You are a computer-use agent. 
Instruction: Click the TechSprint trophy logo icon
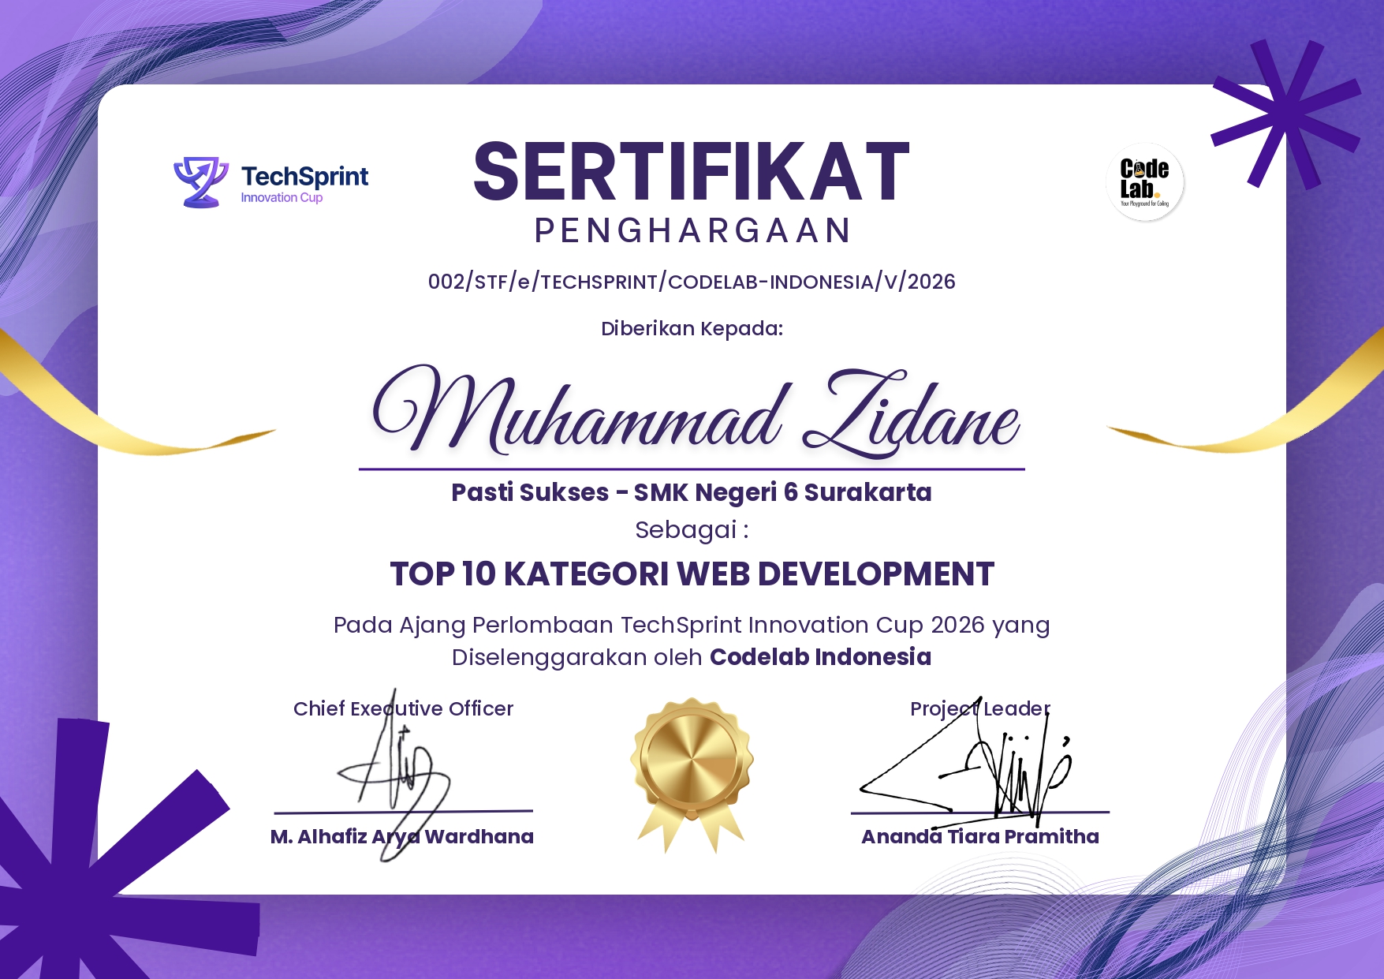(x=201, y=182)
